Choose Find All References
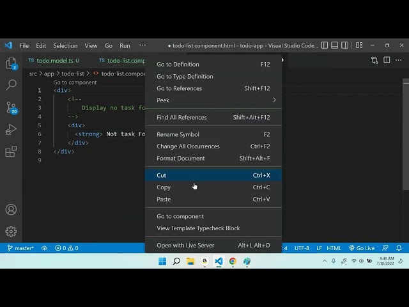Screen dimensions: 409x307 pyautogui.click(x=213, y=117)
